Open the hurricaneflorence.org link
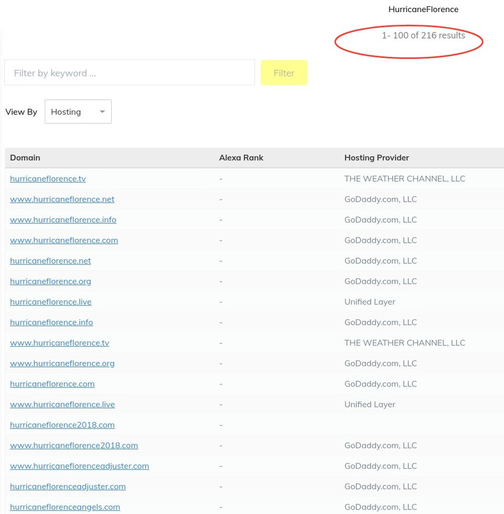This screenshot has width=504, height=514. 50,281
